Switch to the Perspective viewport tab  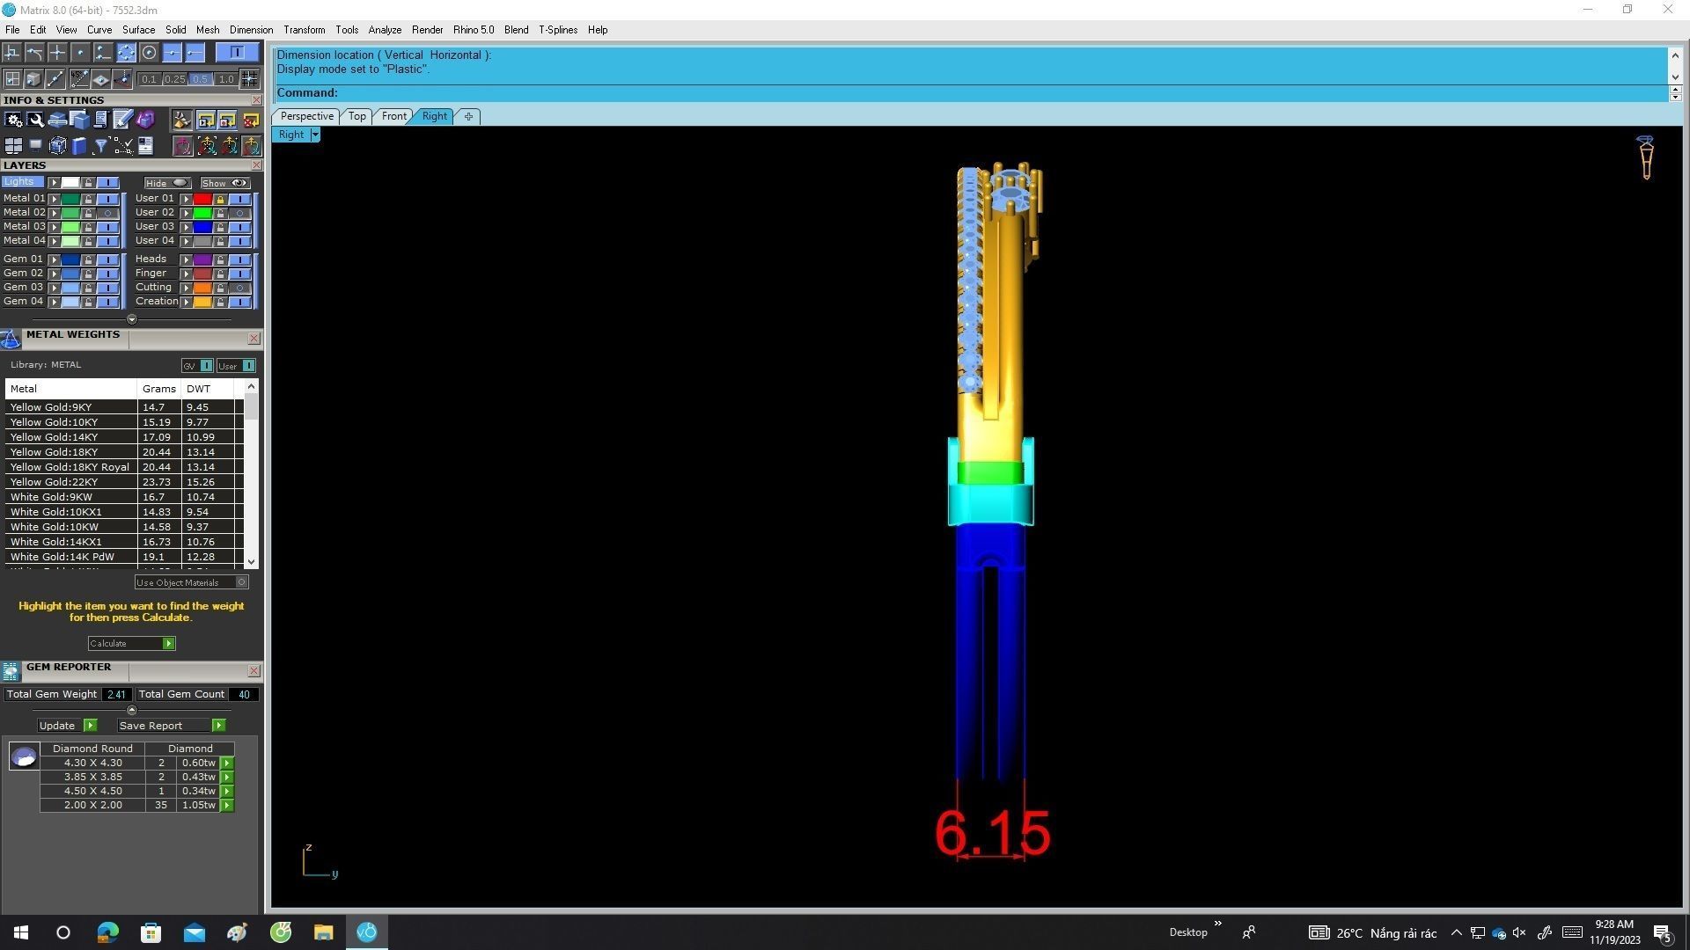(x=306, y=116)
